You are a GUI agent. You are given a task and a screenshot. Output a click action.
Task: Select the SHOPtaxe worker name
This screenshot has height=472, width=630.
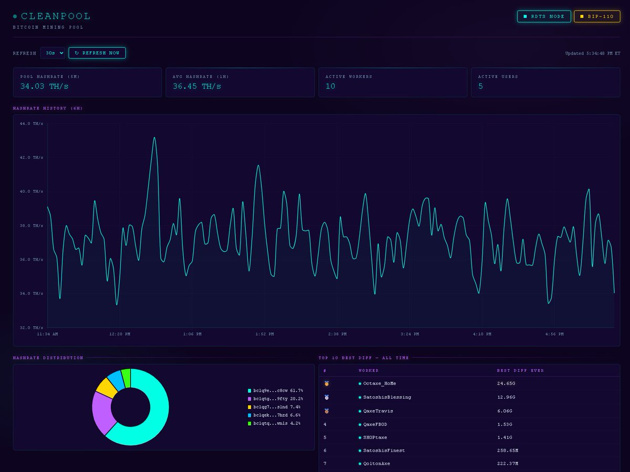375,437
